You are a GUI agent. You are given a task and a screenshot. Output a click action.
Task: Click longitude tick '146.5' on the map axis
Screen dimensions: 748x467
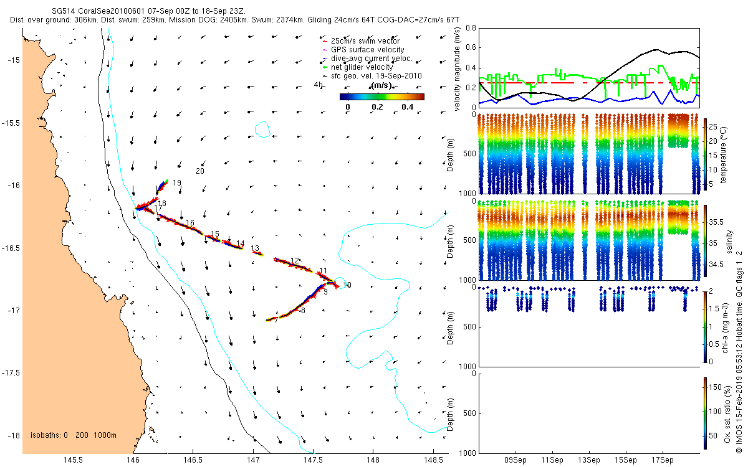click(x=193, y=460)
